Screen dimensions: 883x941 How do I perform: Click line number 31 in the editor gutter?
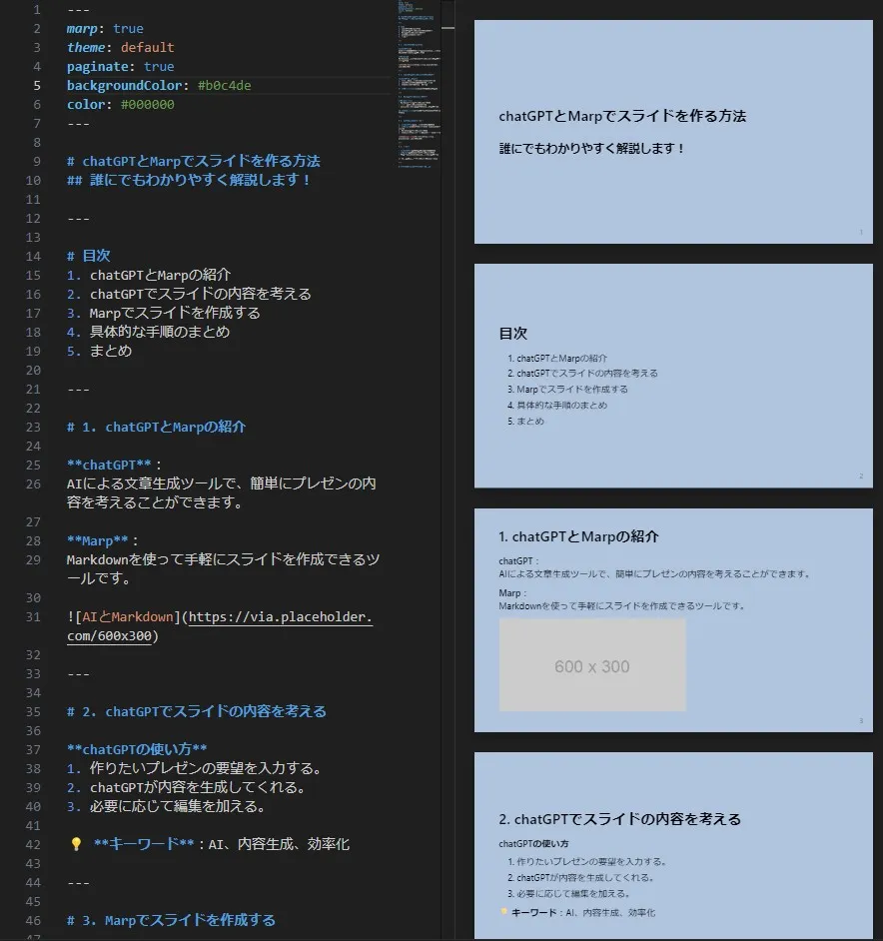33,617
